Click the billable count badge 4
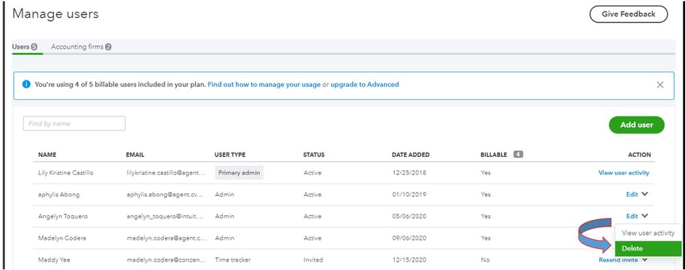This screenshot has width=685, height=270. coord(518,154)
